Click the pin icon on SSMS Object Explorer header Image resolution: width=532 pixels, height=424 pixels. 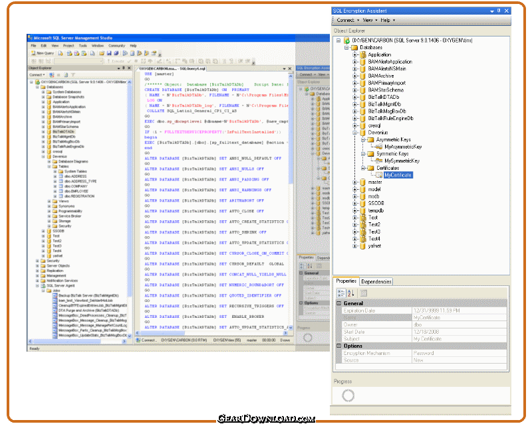click(124, 68)
